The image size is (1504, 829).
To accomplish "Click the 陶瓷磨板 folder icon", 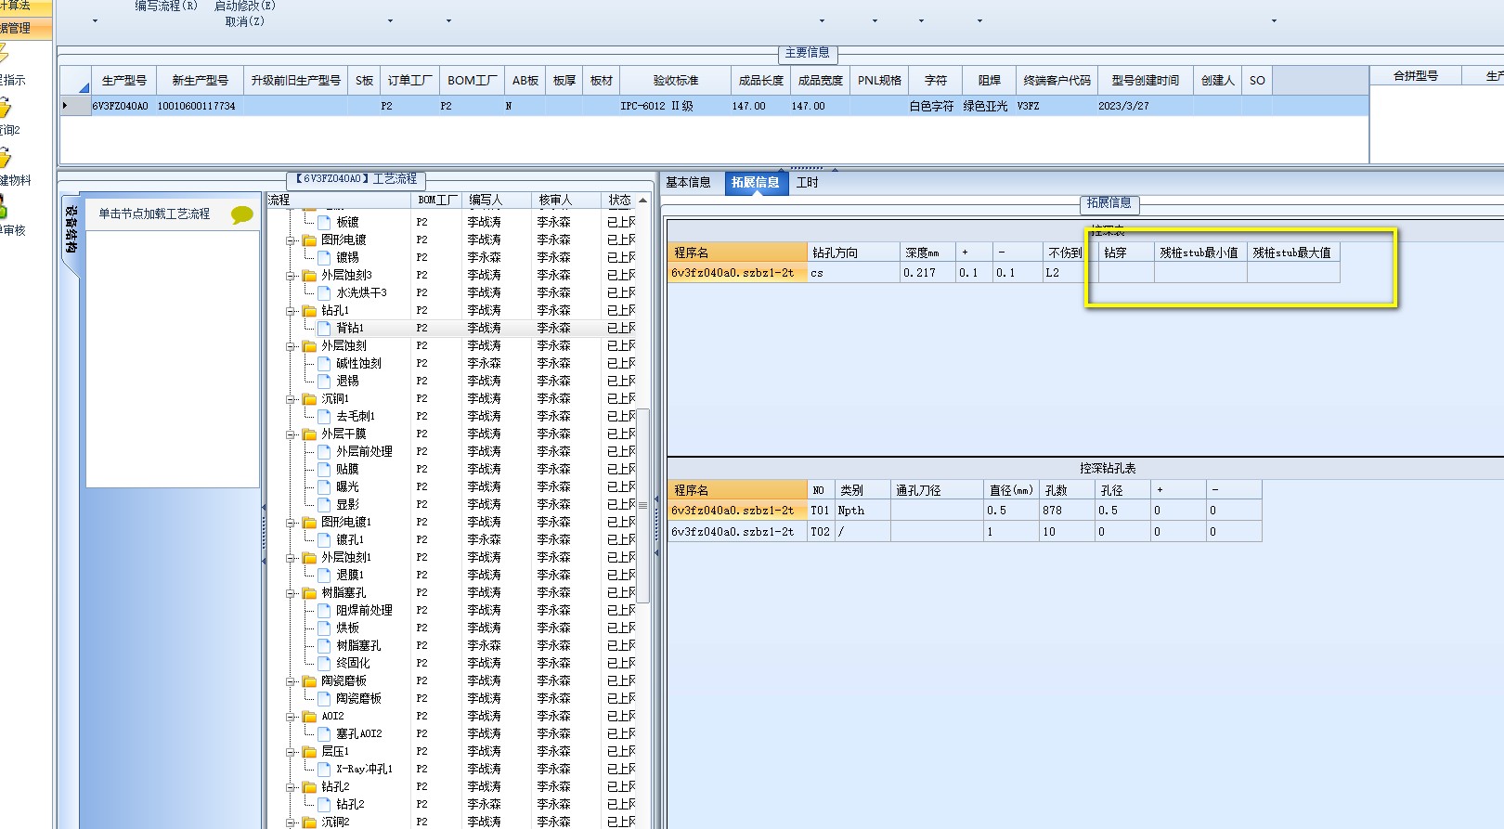I will (x=309, y=680).
